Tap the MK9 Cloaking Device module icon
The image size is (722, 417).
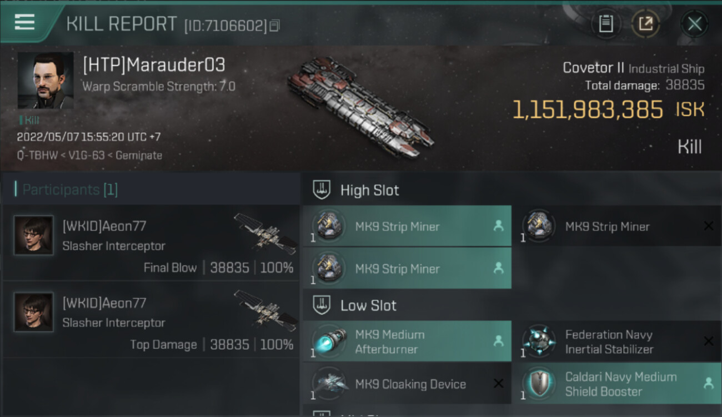coord(329,384)
